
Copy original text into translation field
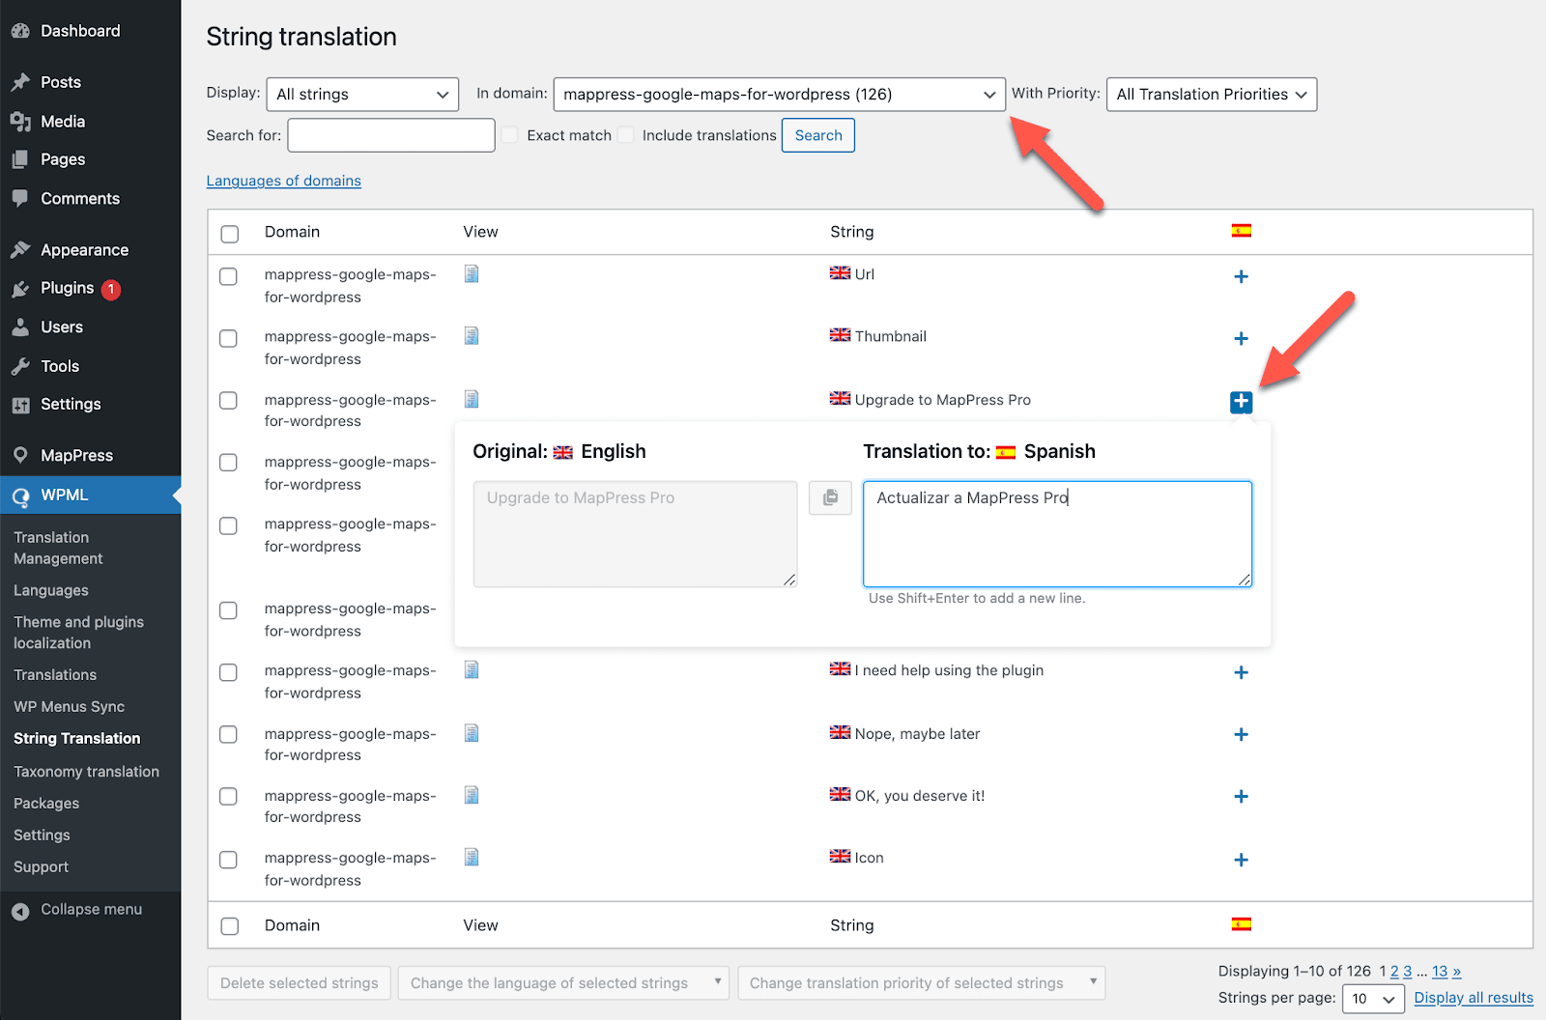830,497
